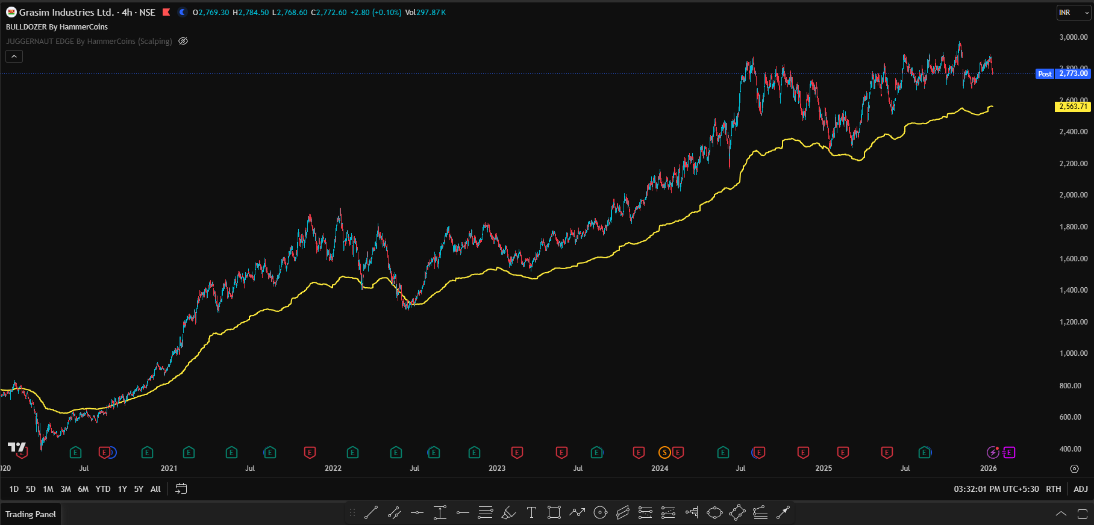Expand the bottom panel with up chevron
1094x525 pixels.
coord(1061,514)
